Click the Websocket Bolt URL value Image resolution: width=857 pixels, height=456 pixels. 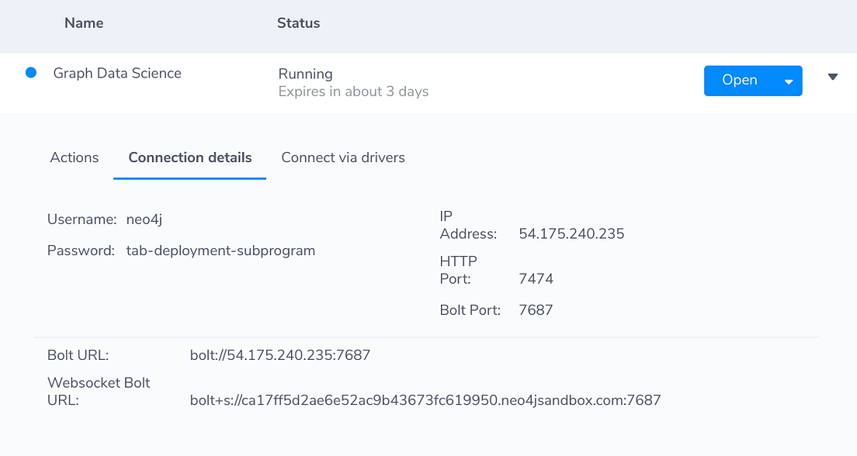[x=425, y=400]
